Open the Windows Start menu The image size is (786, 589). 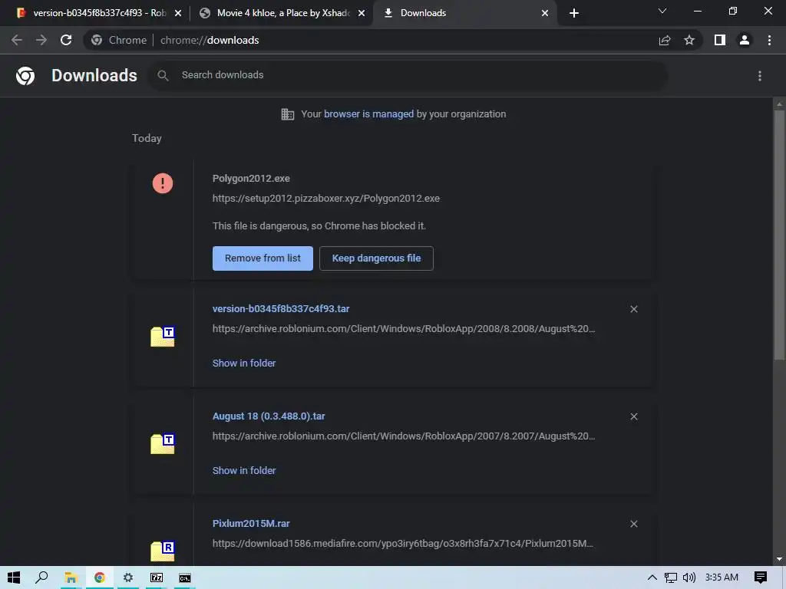point(14,577)
